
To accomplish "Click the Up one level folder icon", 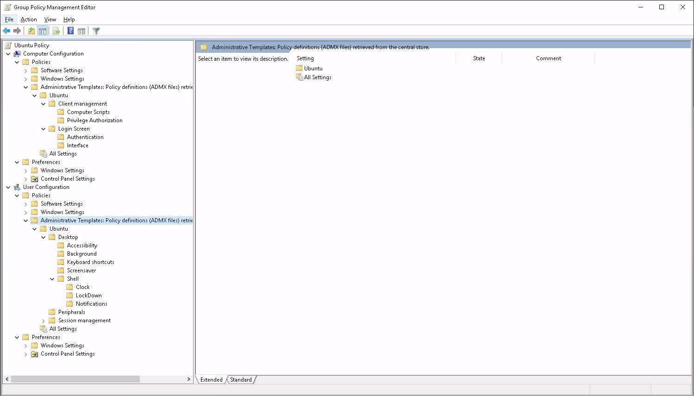I will (31, 31).
